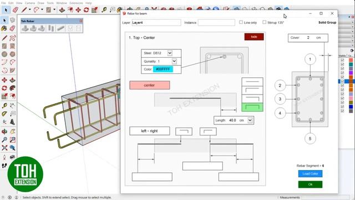355x200 pixels.
Task: Open the Extensions menu
Action: (76, 3)
